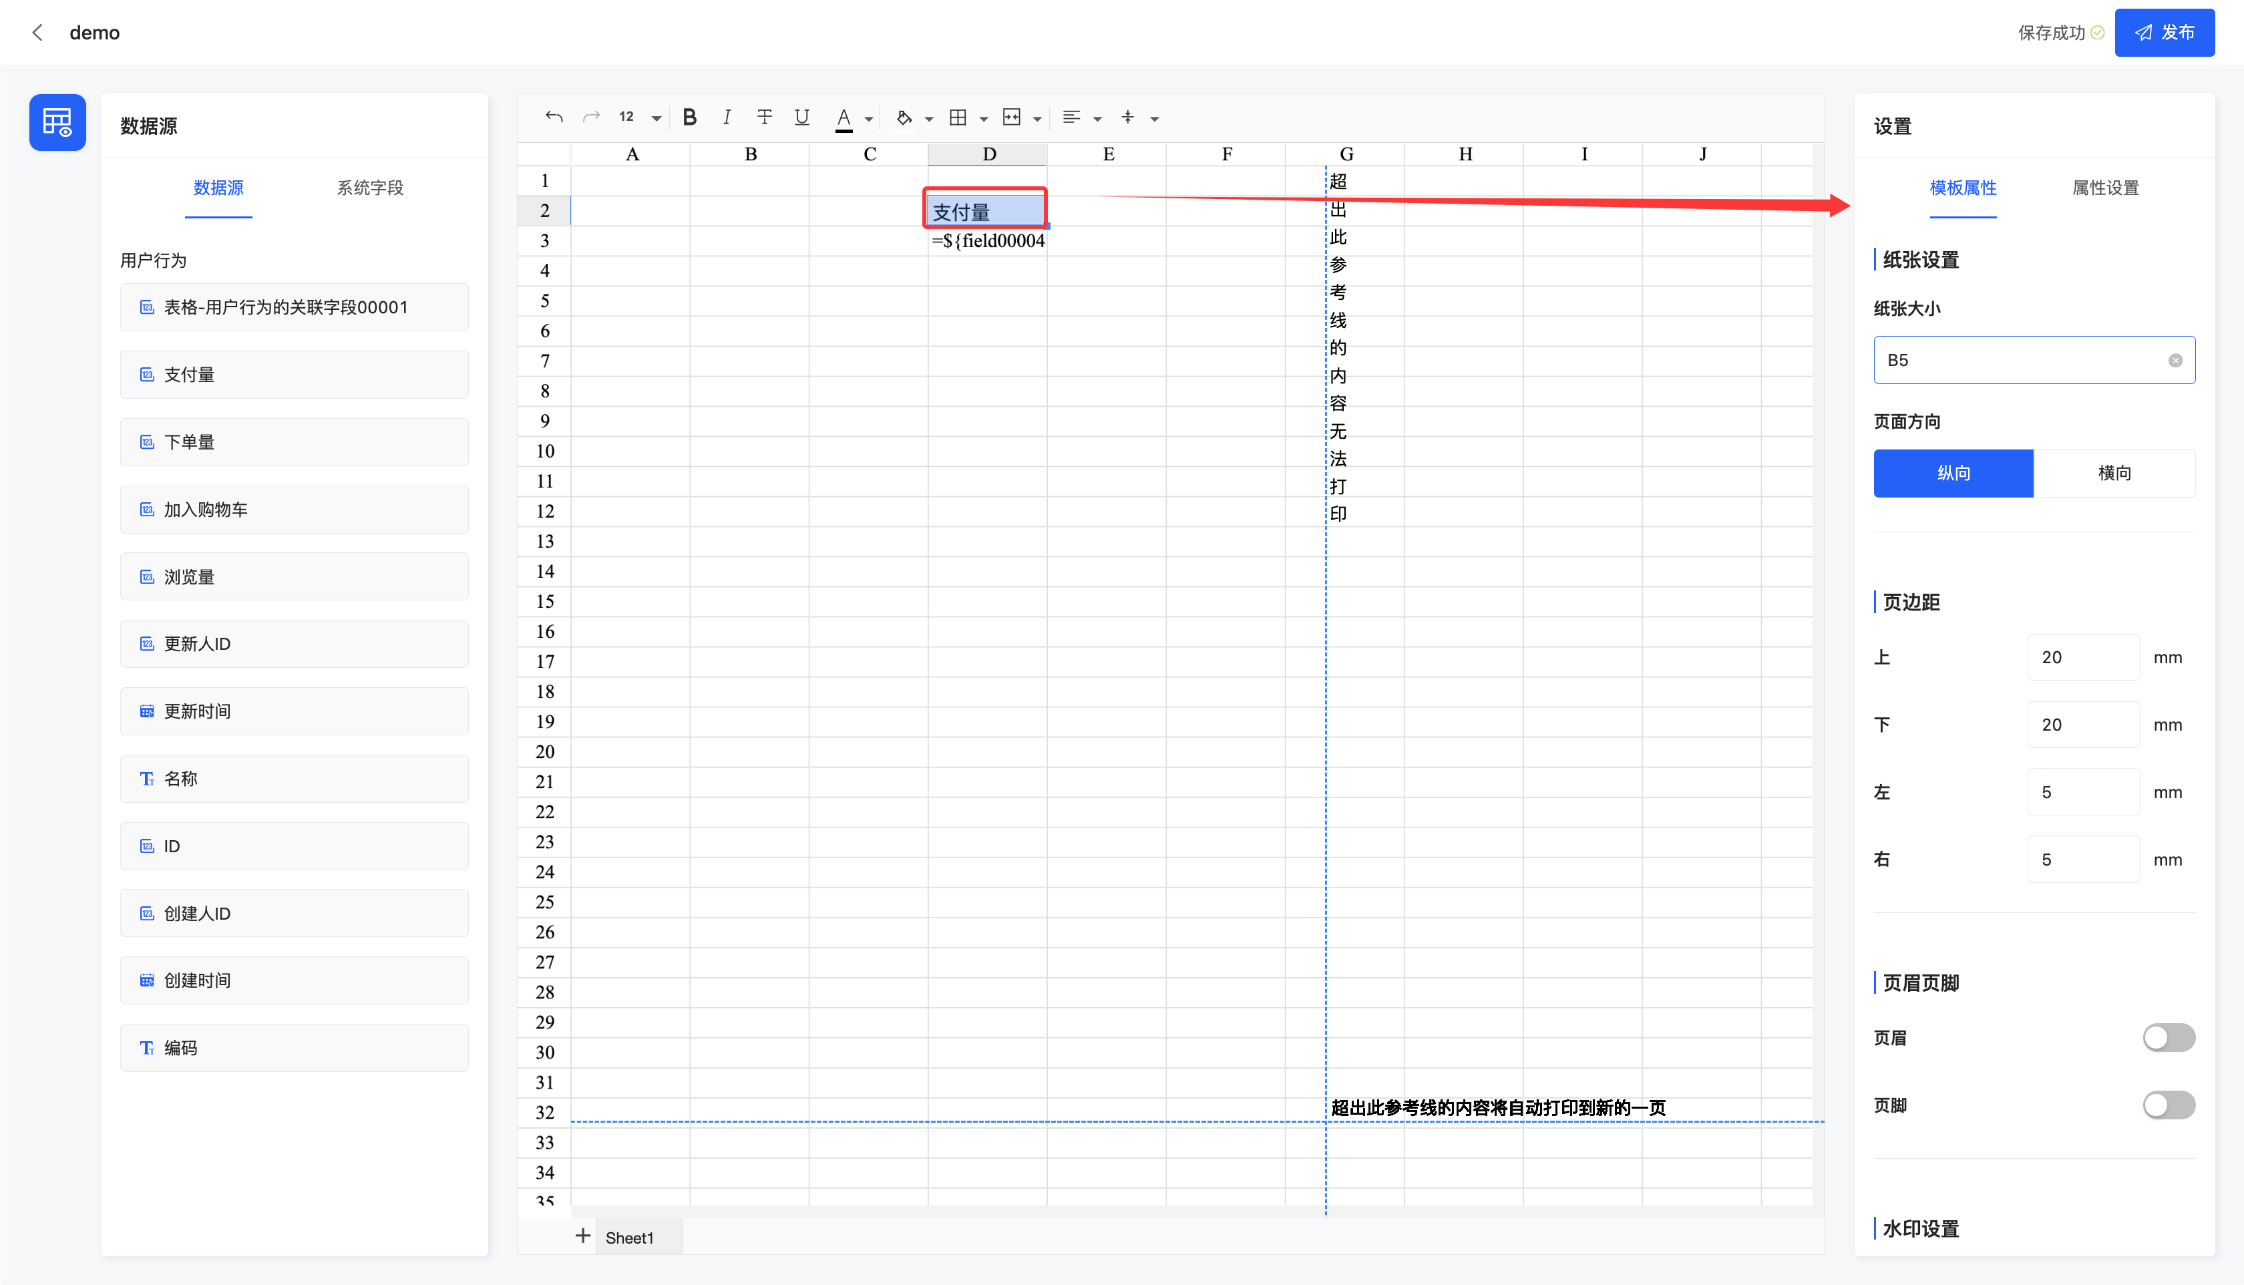This screenshot has height=1285, width=2244.
Task: Expand the horizontal alignment options
Action: click(x=1097, y=118)
